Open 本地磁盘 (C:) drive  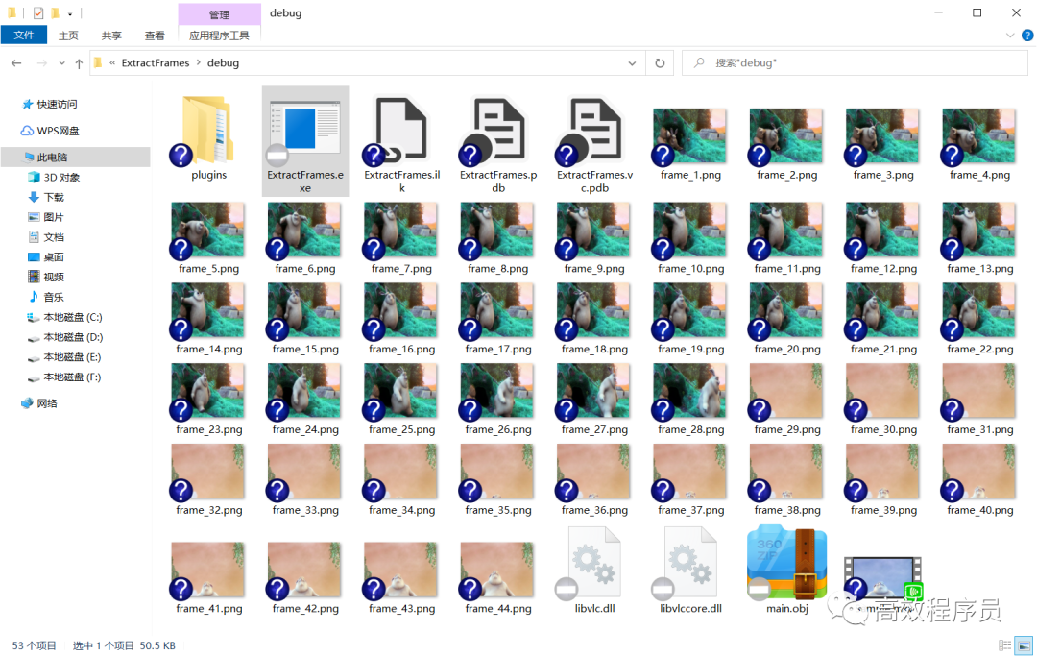pyautogui.click(x=65, y=317)
